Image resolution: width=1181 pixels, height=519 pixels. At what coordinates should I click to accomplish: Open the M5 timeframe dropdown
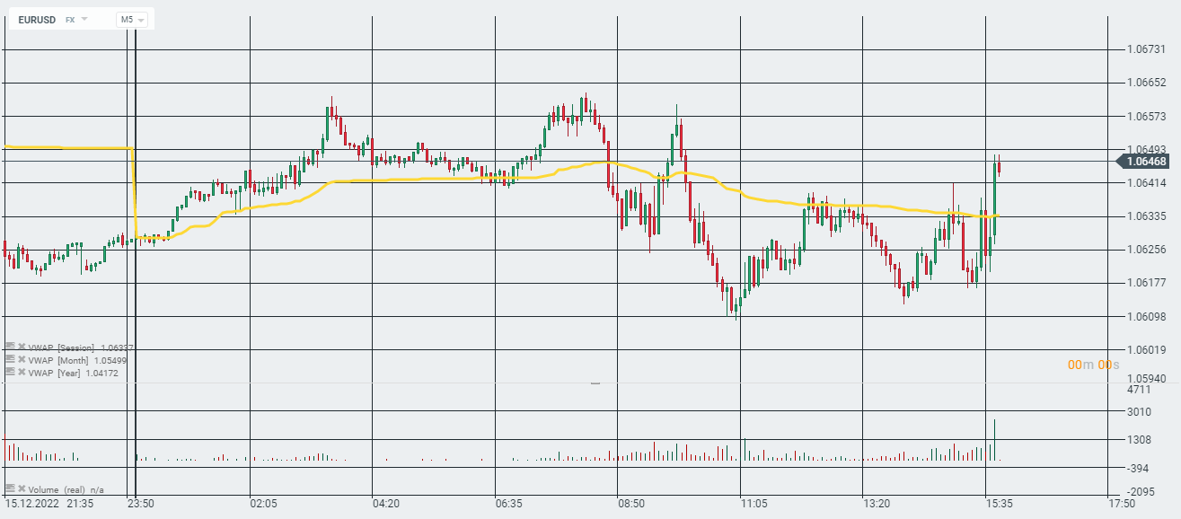(x=131, y=19)
